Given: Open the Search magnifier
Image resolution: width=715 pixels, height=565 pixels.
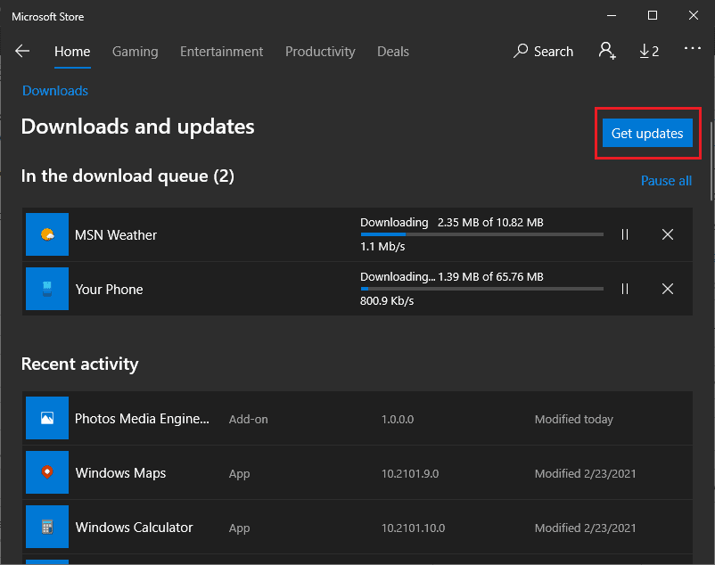Looking at the screenshot, I should pyautogui.click(x=521, y=51).
